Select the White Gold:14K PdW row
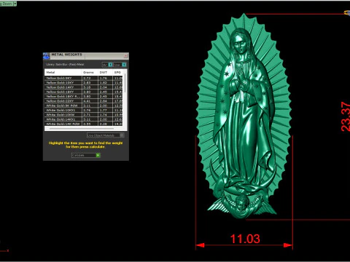This screenshot has width=350, height=262. pyautogui.click(x=84, y=124)
